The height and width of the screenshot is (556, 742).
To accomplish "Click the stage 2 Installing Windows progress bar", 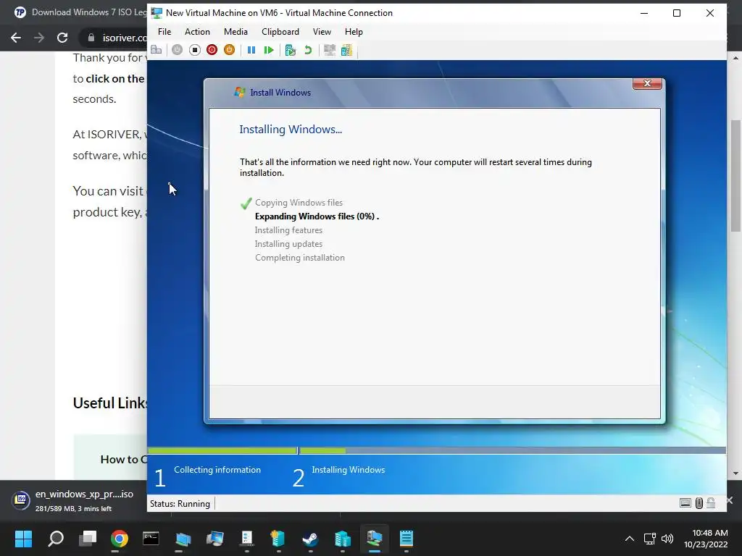I will tap(512, 450).
